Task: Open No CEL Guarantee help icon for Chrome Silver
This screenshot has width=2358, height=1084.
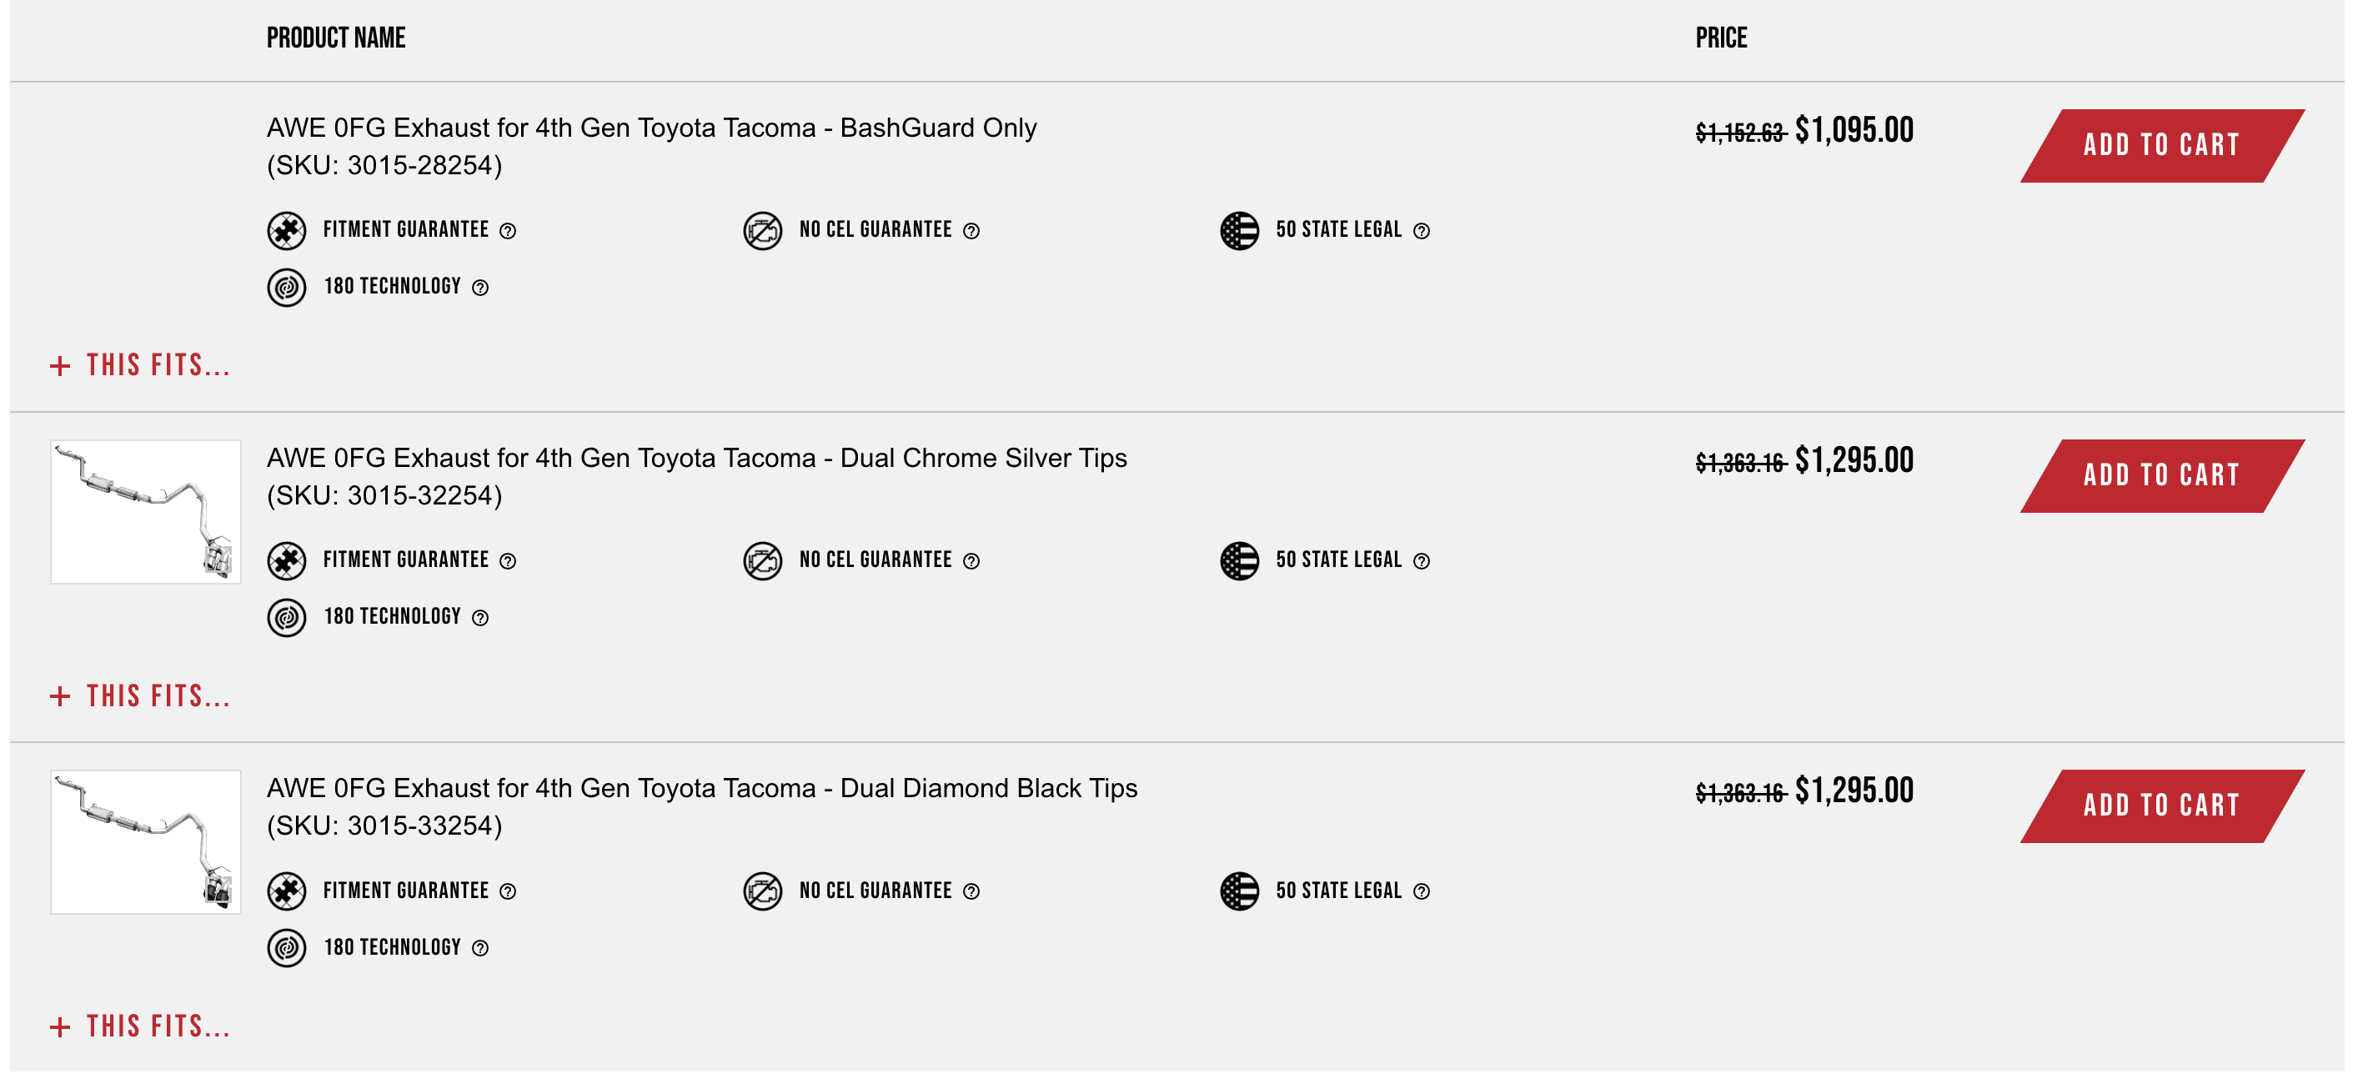Action: (x=971, y=561)
